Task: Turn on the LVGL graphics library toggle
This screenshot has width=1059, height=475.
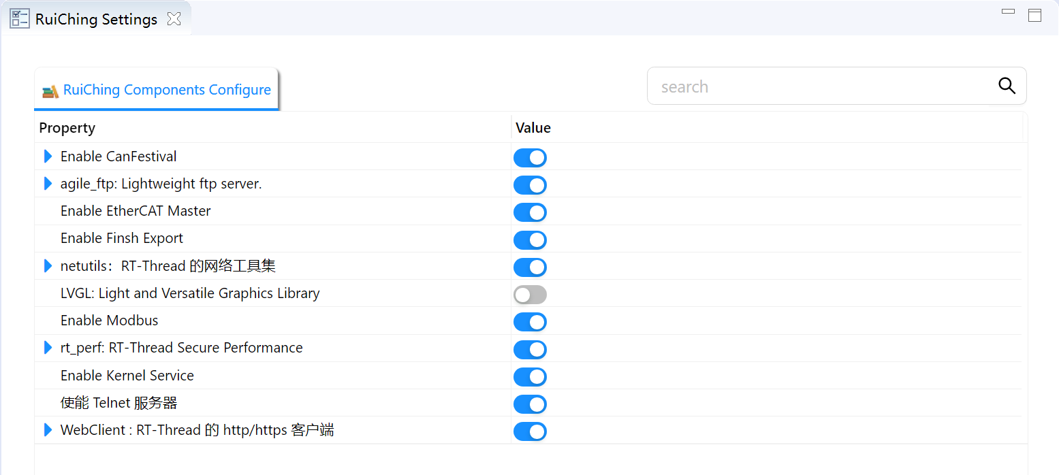Action: coord(530,295)
